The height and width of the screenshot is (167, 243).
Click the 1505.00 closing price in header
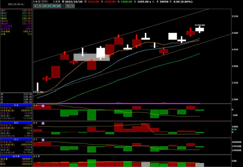click(143, 2)
